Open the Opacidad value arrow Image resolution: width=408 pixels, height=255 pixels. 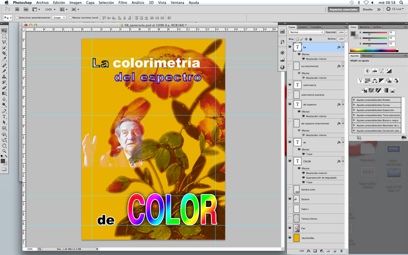346,32
